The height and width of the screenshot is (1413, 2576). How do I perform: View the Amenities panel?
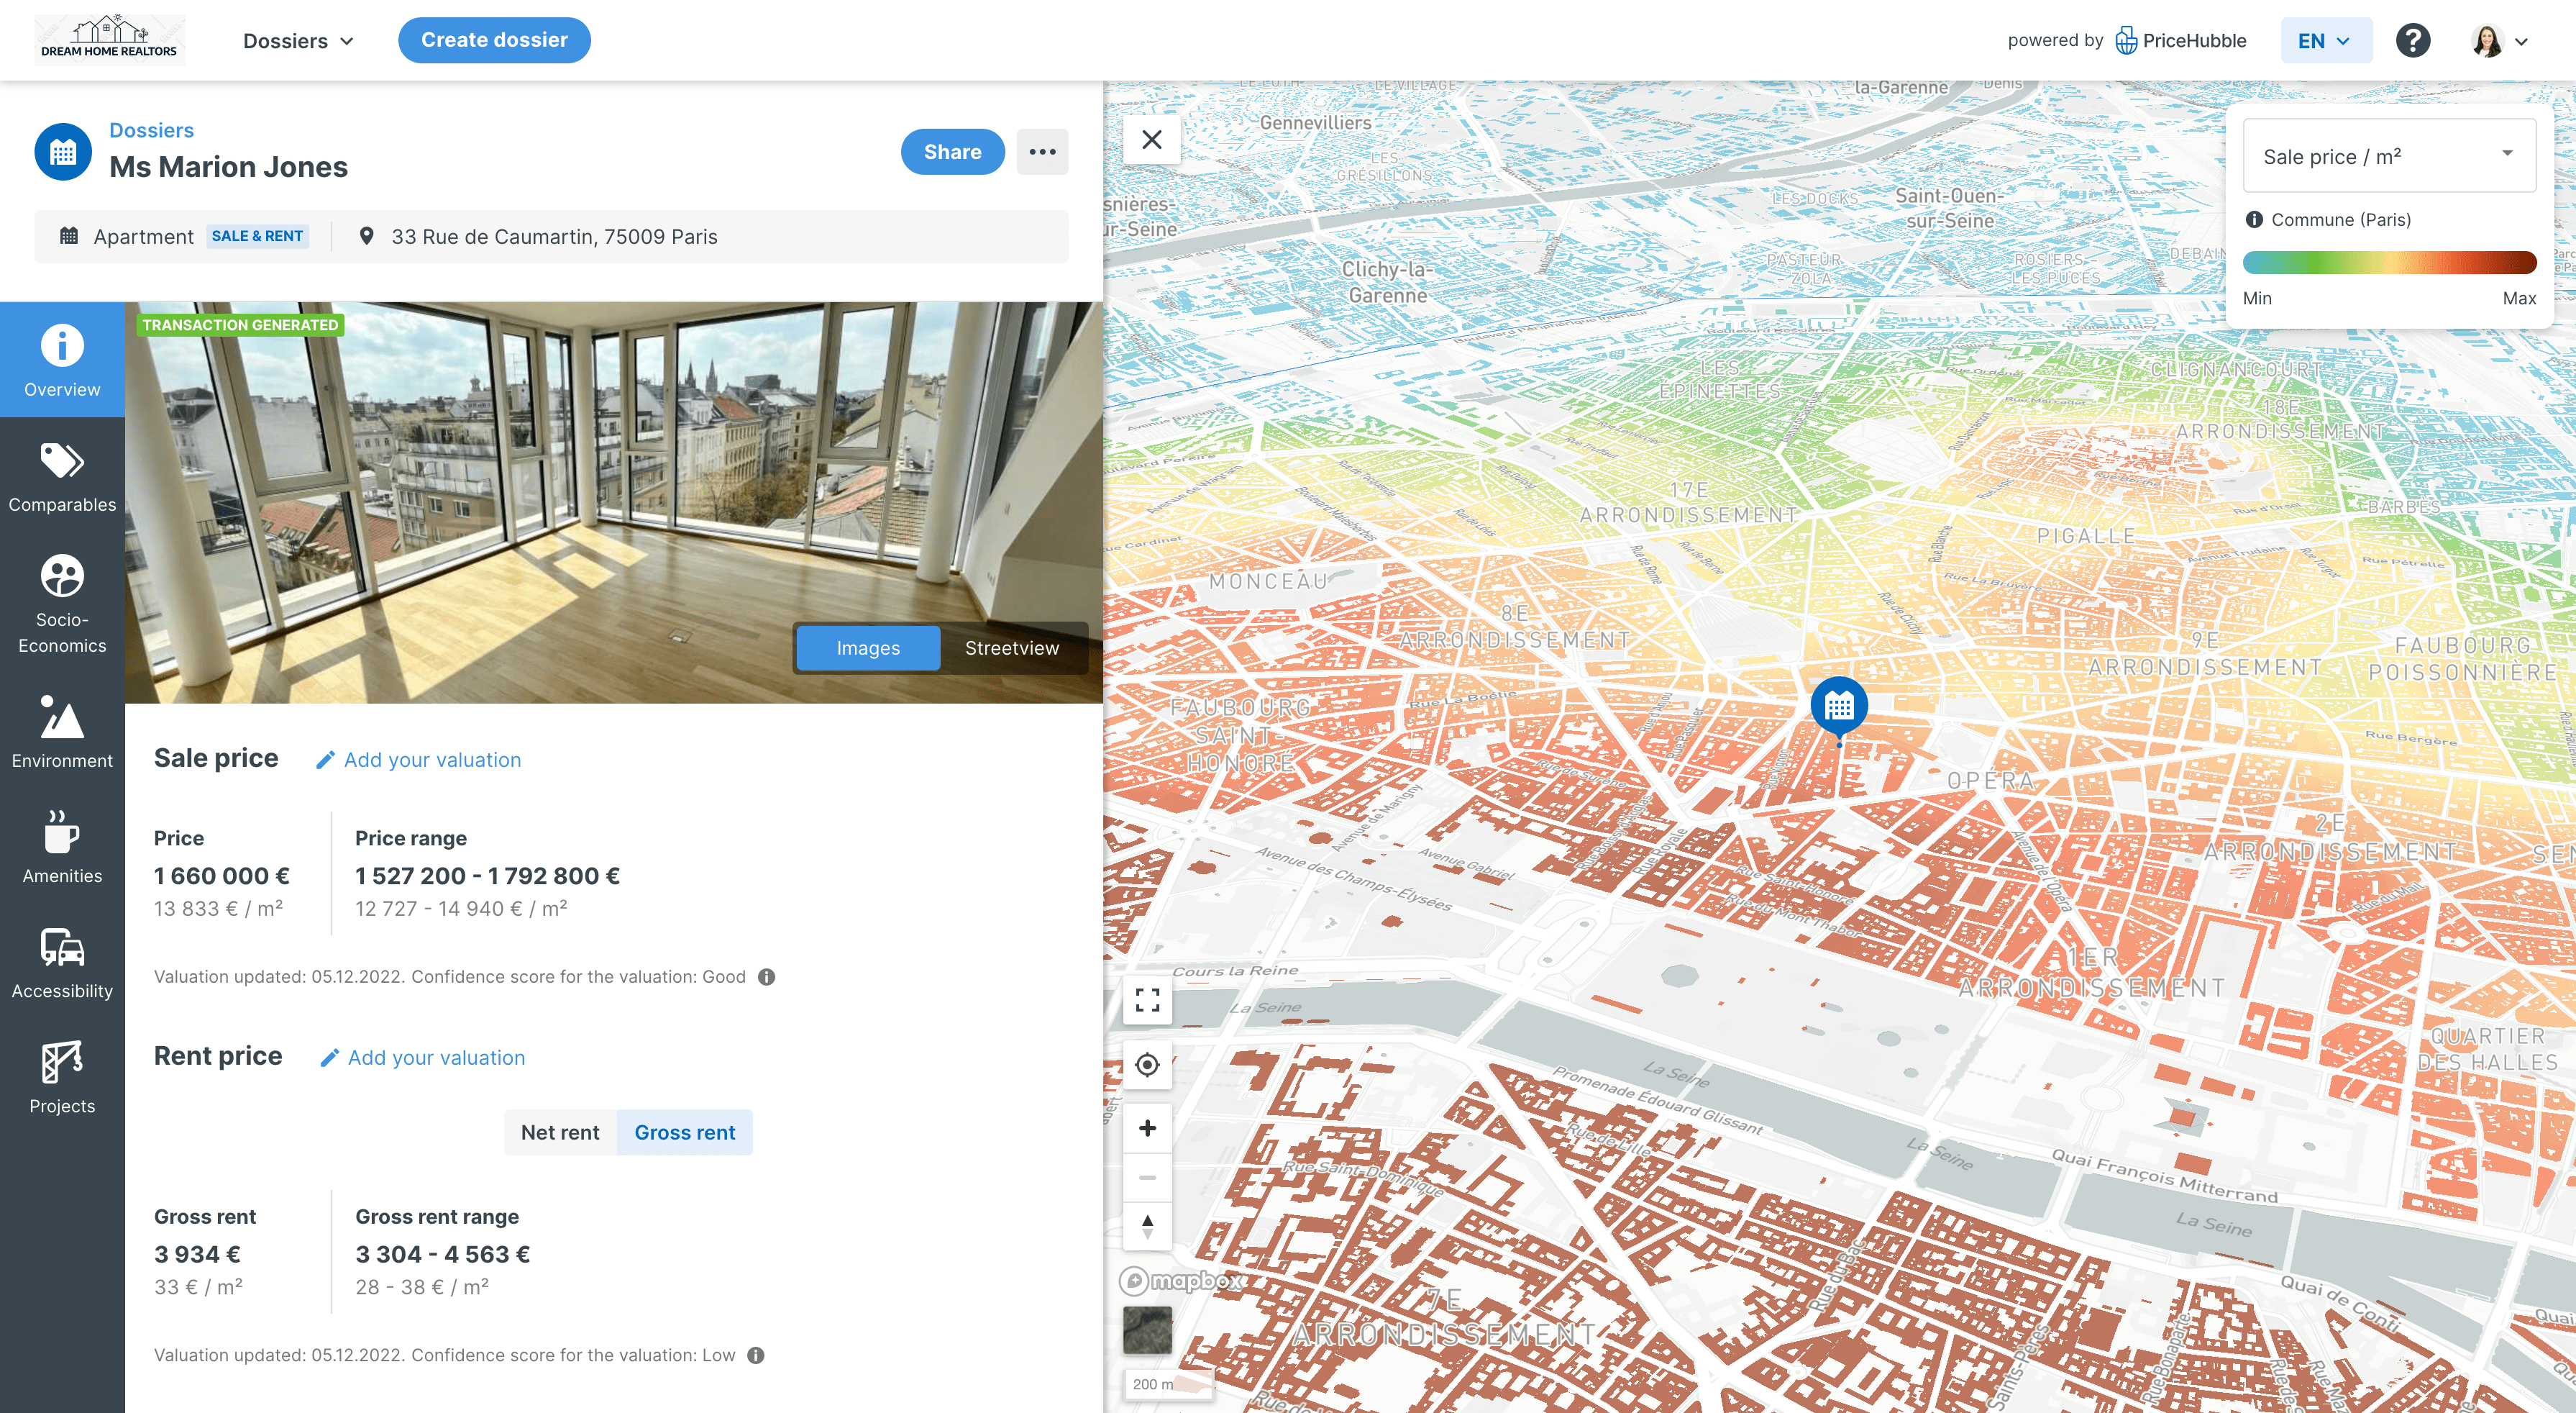(x=61, y=849)
